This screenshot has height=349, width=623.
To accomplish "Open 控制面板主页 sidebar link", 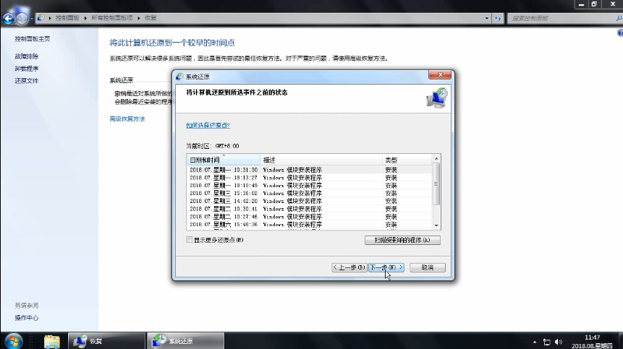I will click(32, 39).
